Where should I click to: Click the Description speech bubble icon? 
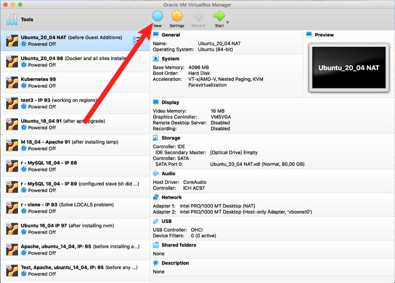click(x=156, y=263)
